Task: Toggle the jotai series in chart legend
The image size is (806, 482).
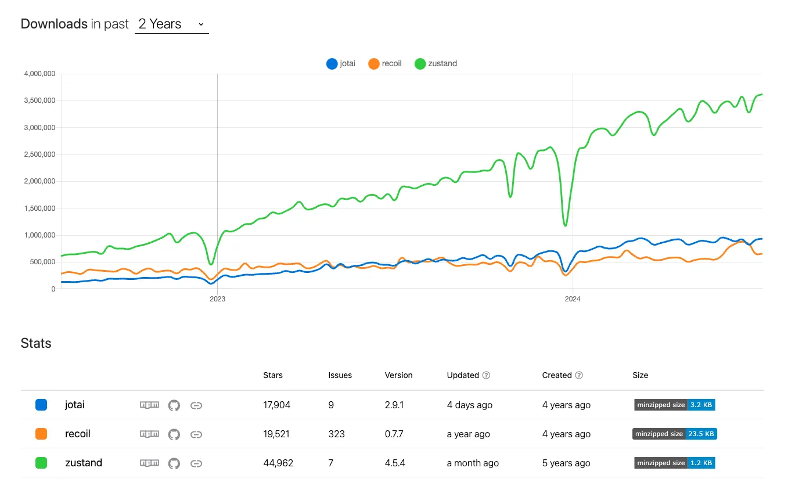Action: 341,64
